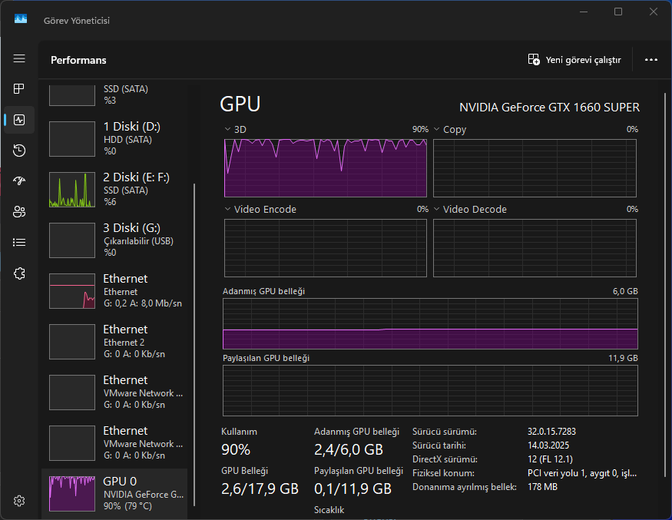Open the Video Encode graph dropdown
The width and height of the screenshot is (672, 520).
(x=228, y=210)
